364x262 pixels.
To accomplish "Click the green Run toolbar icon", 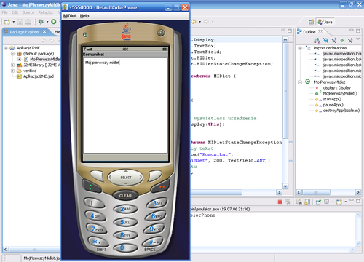I will pos(54,22).
